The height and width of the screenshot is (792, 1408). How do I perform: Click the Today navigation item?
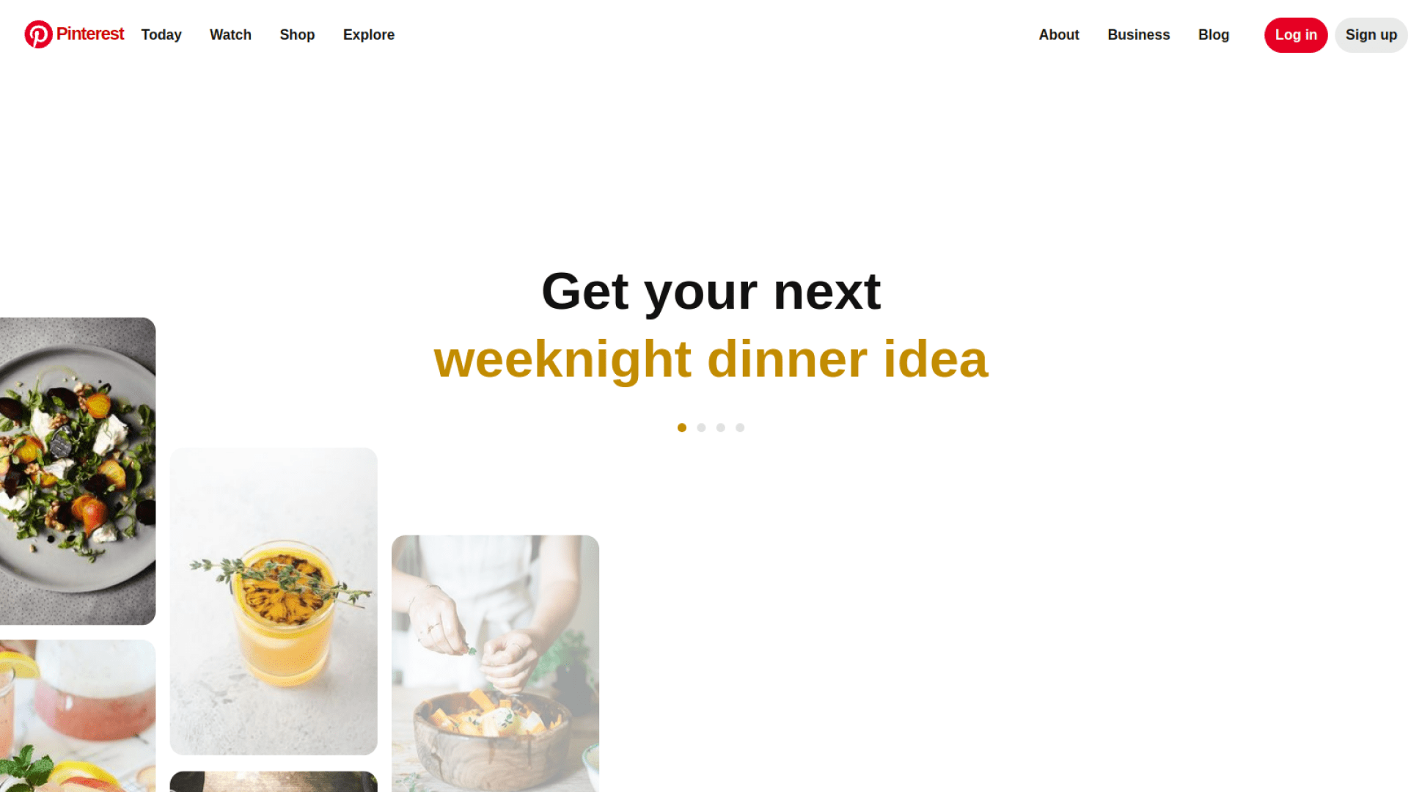(161, 34)
